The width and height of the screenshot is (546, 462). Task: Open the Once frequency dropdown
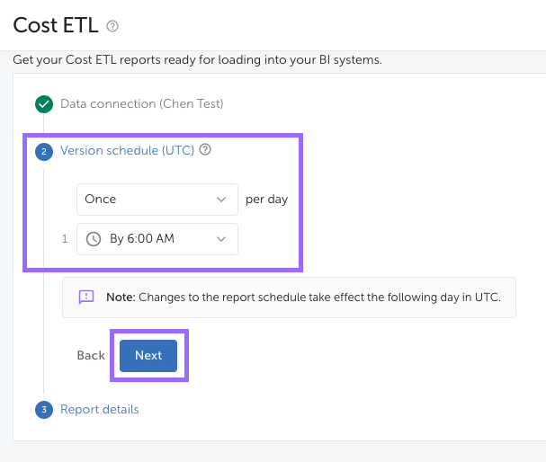coord(157,200)
